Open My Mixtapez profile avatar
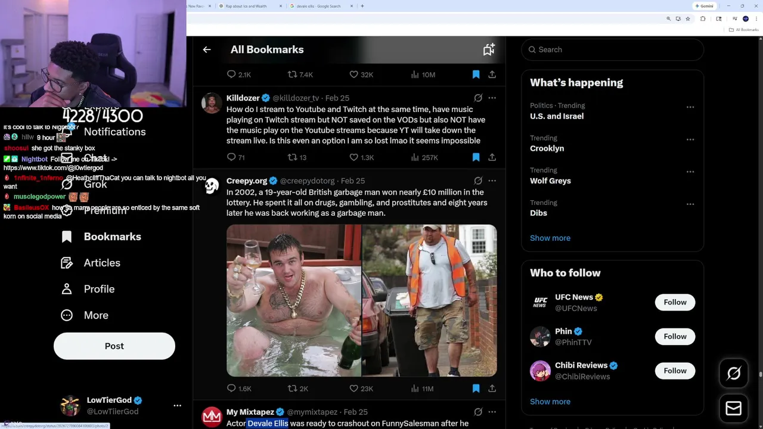This screenshot has height=429, width=763. (212, 417)
